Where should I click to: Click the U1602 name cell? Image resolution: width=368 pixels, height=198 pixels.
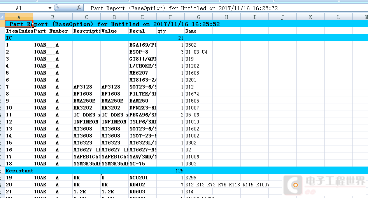coord(198,129)
